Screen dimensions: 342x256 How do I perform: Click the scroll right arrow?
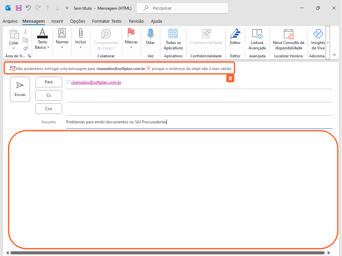coord(329,253)
